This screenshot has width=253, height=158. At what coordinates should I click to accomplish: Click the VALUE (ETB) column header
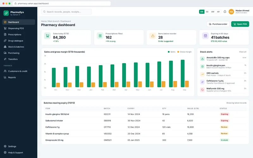click(193, 108)
